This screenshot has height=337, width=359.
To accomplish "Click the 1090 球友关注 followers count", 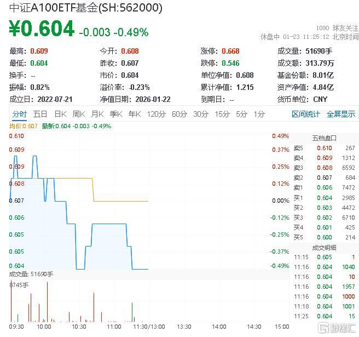I will tap(337, 28).
